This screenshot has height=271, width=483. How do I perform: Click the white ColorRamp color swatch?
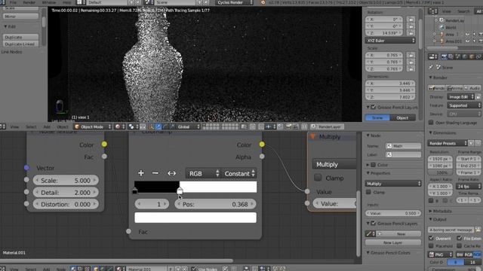195,218
